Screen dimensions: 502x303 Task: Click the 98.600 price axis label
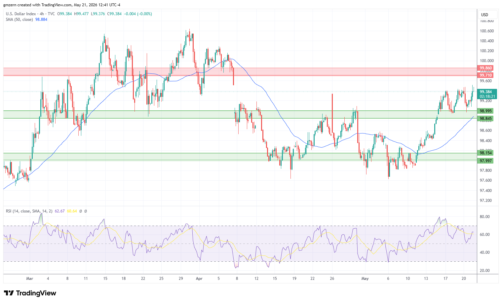pos(486,131)
